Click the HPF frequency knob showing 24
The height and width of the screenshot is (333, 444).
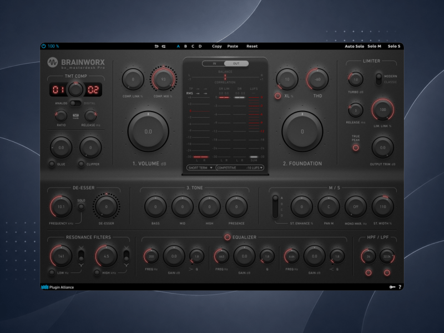tap(369, 256)
